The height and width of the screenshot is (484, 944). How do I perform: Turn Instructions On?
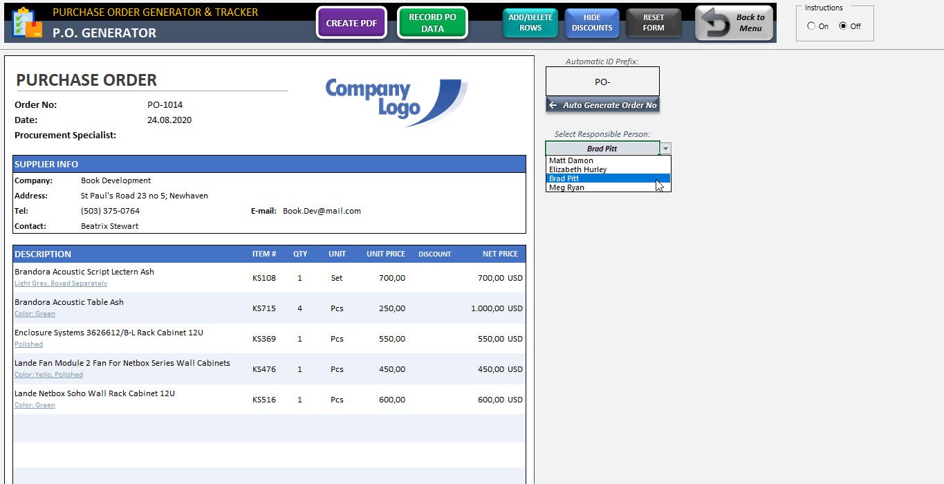(x=810, y=26)
